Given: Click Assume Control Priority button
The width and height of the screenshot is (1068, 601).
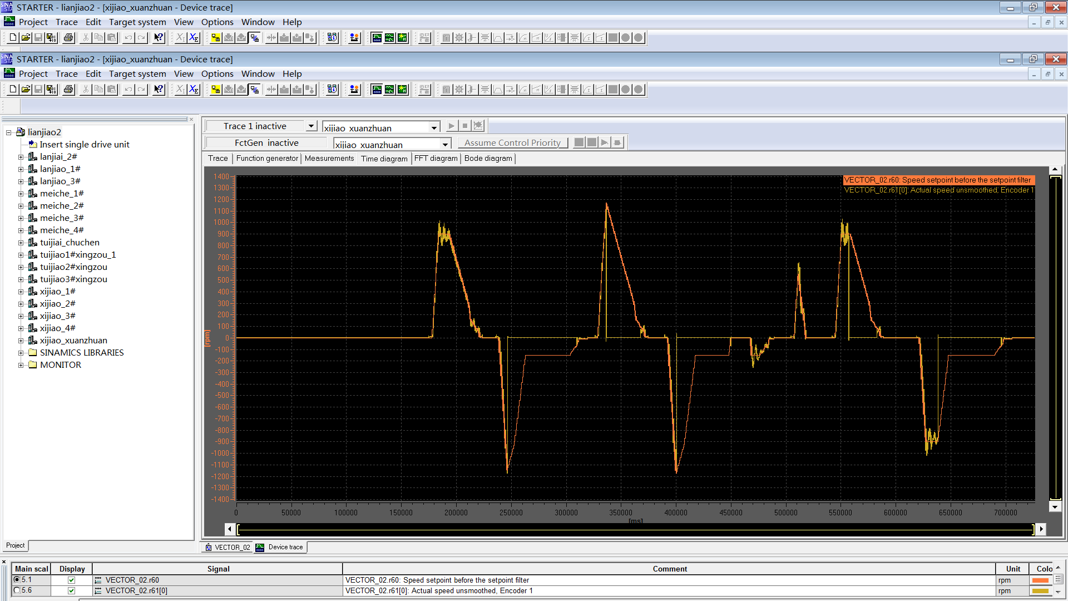Looking at the screenshot, I should [512, 143].
